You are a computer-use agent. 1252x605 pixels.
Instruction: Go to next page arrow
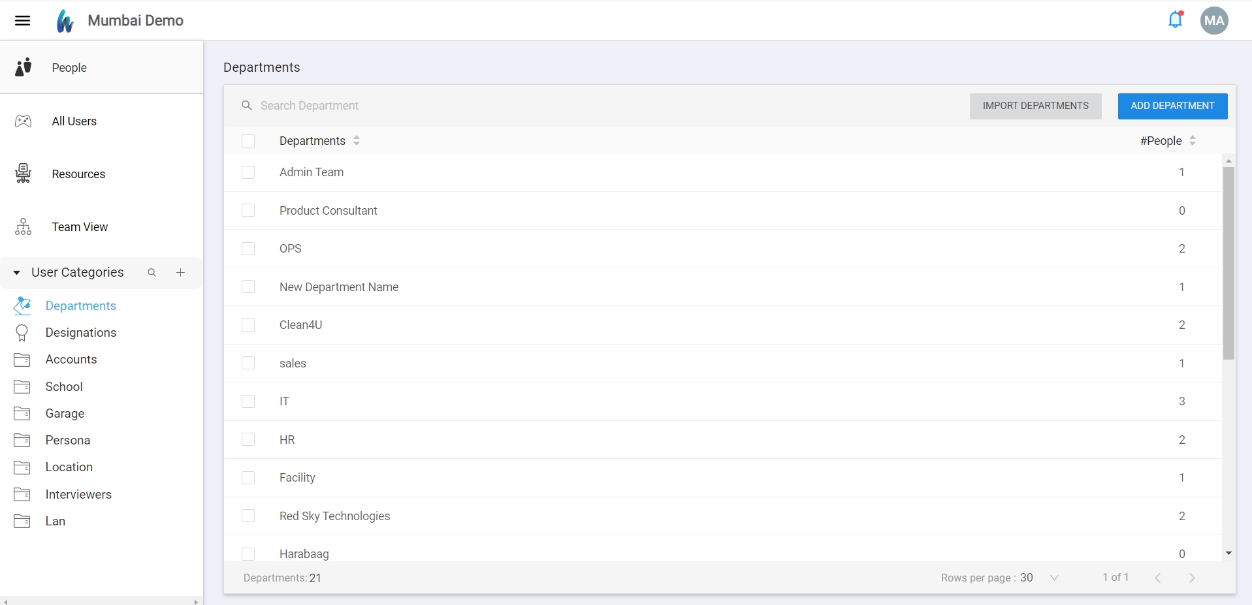(x=1191, y=578)
